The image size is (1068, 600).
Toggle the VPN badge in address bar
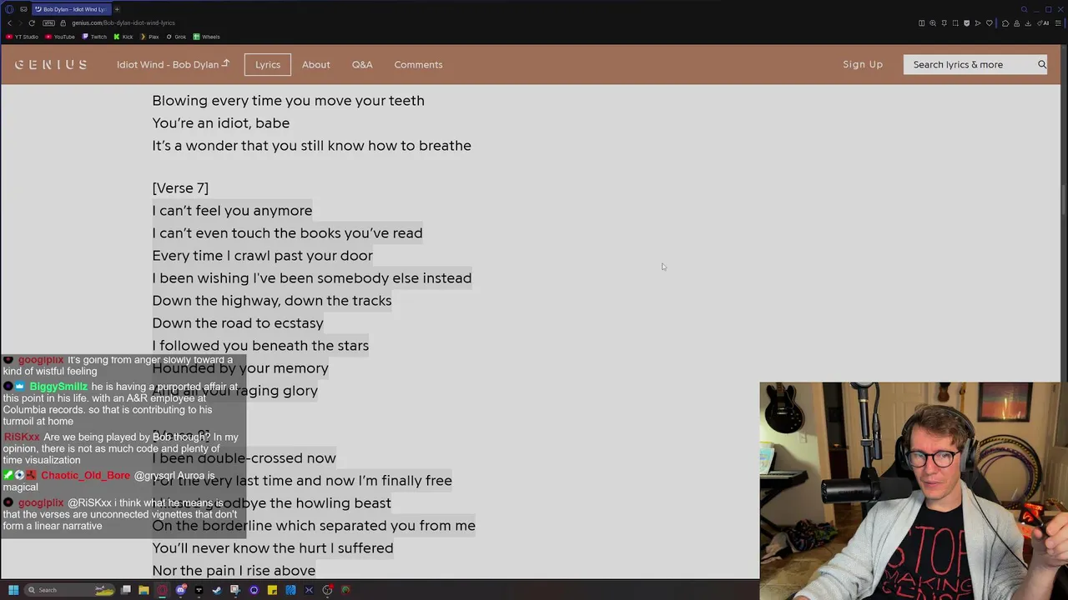click(48, 22)
